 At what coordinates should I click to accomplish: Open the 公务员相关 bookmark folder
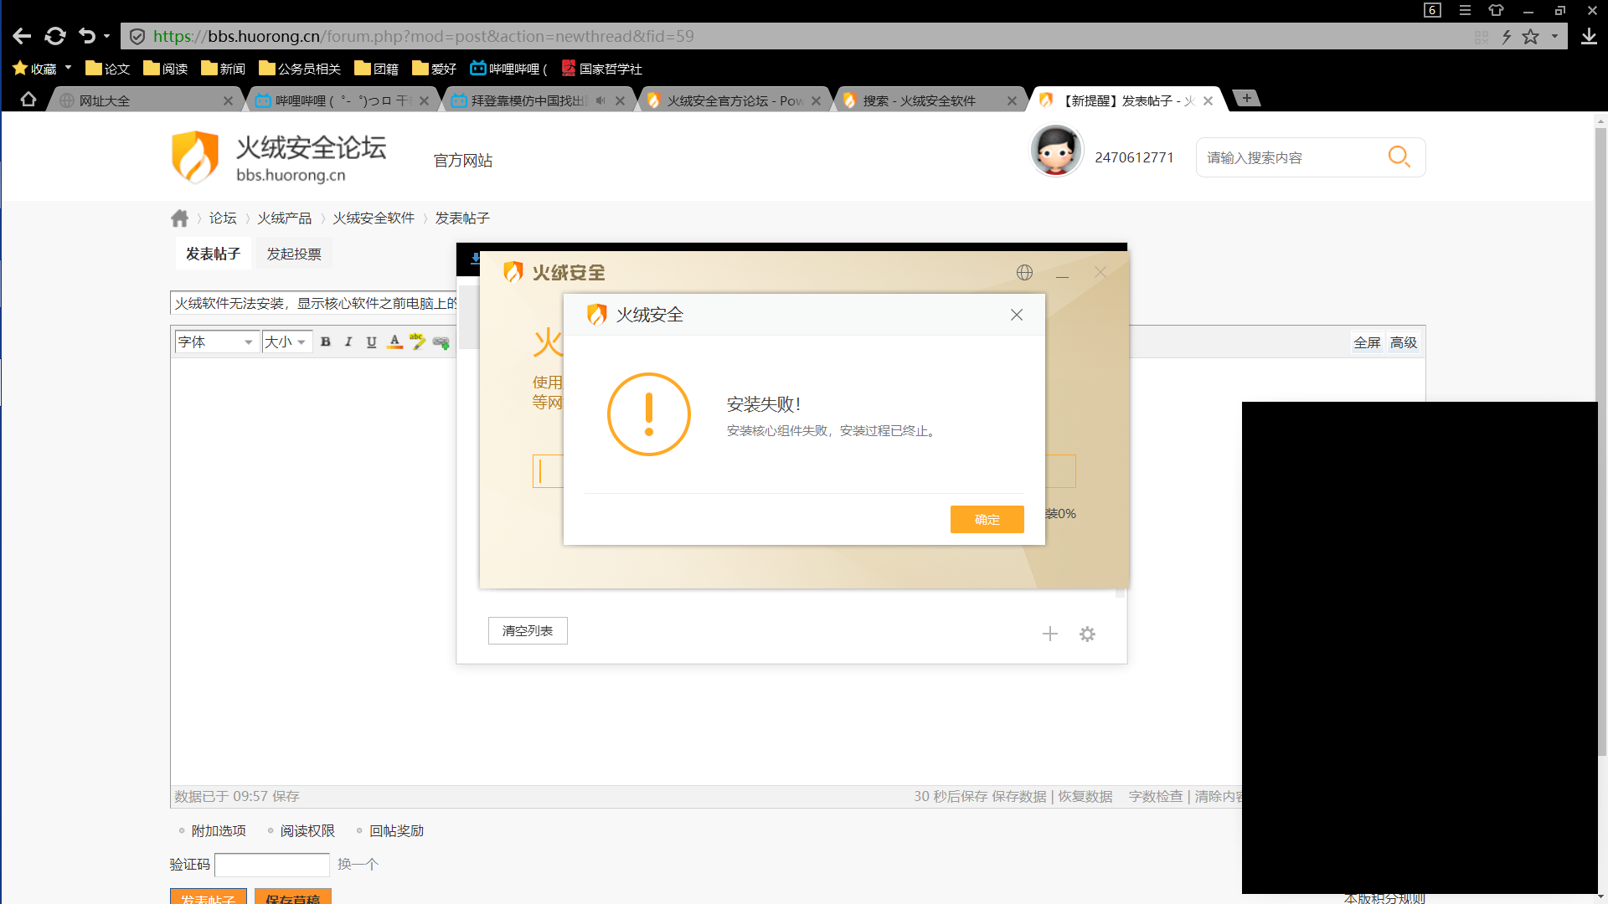[300, 69]
